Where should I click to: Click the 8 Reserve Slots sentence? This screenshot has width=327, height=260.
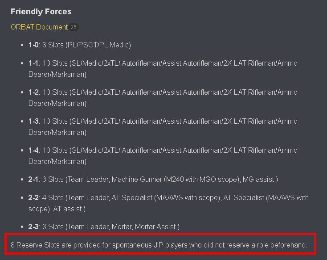coord(159,245)
